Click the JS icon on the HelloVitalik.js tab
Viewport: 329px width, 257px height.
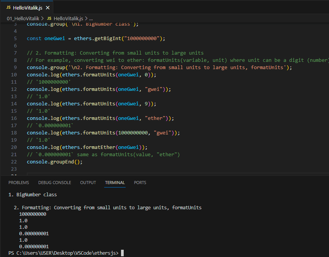point(8,8)
